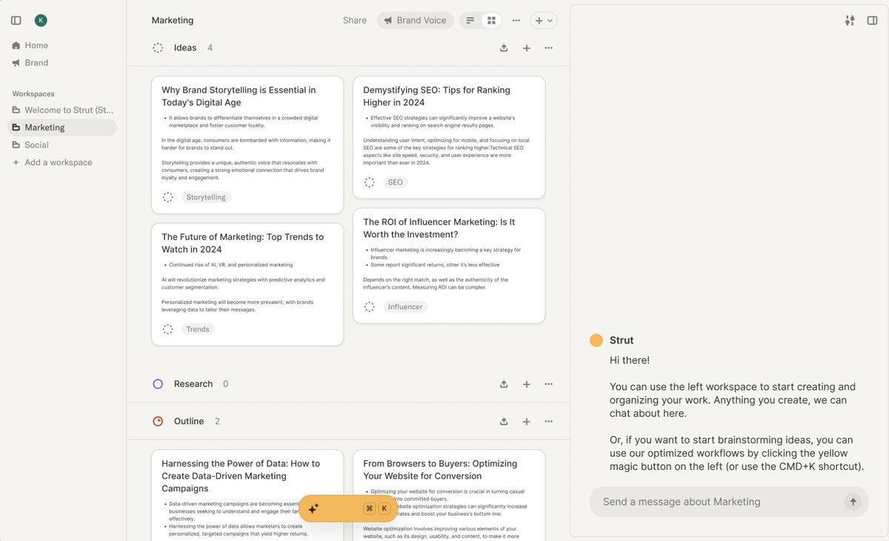Open the workspace more options menu
The height and width of the screenshot is (541, 889).
[516, 21]
